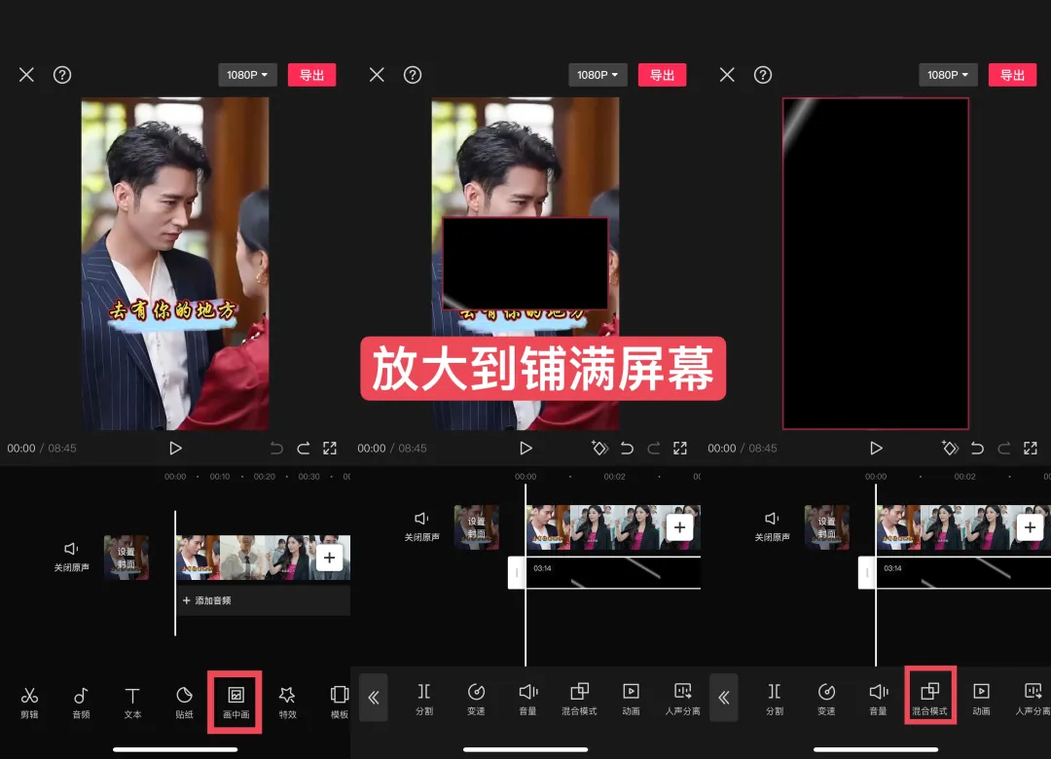1051x759 pixels.
Task: Open the 特效 effects tool in left screen
Action: [287, 702]
